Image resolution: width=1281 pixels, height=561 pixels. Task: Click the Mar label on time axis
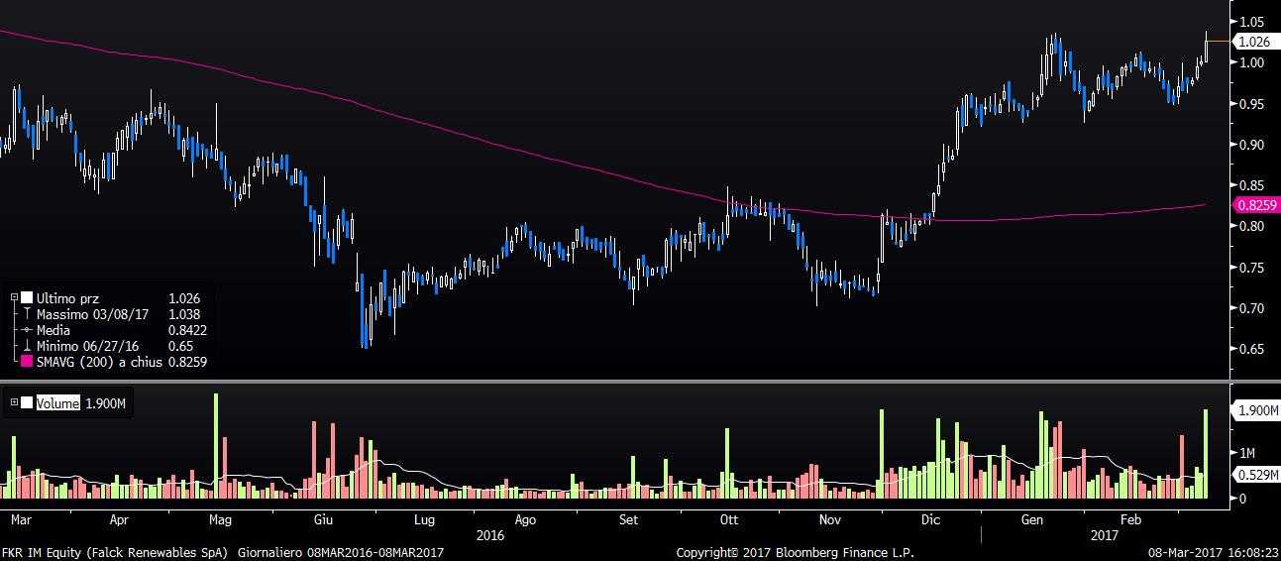tap(22, 519)
